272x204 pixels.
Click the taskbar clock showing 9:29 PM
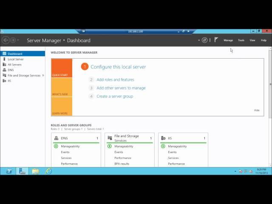click(261, 171)
